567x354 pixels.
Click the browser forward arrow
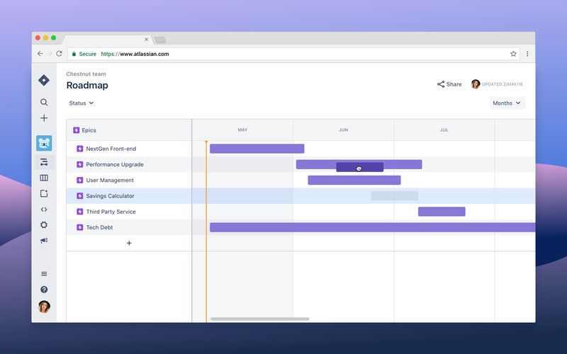tap(50, 54)
